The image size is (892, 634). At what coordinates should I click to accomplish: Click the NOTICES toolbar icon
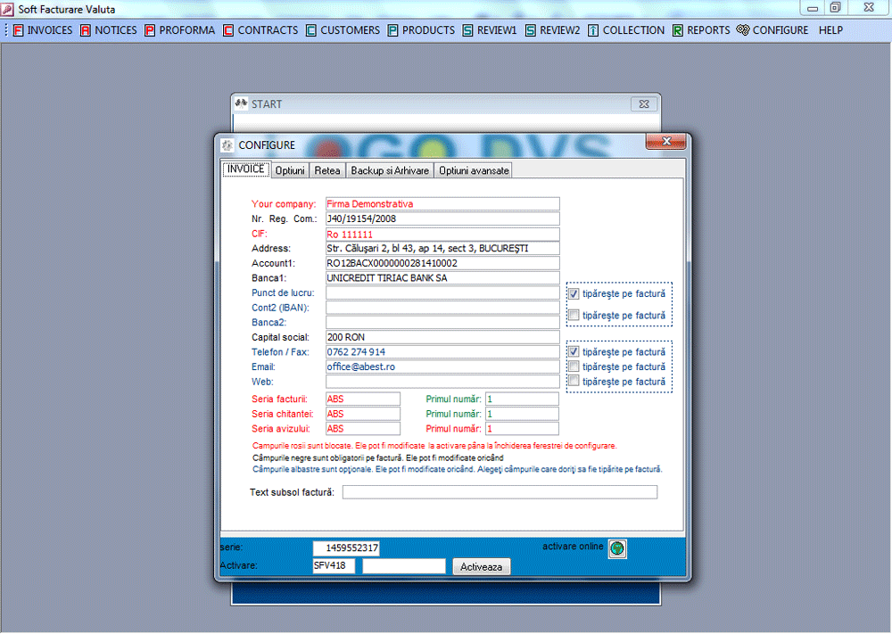(86, 30)
